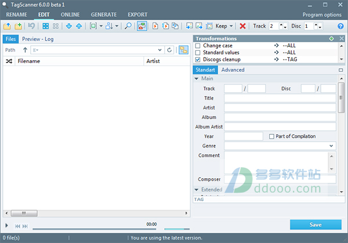
Task: Uncheck the Discogs cleanup checkbox
Action: pos(198,60)
